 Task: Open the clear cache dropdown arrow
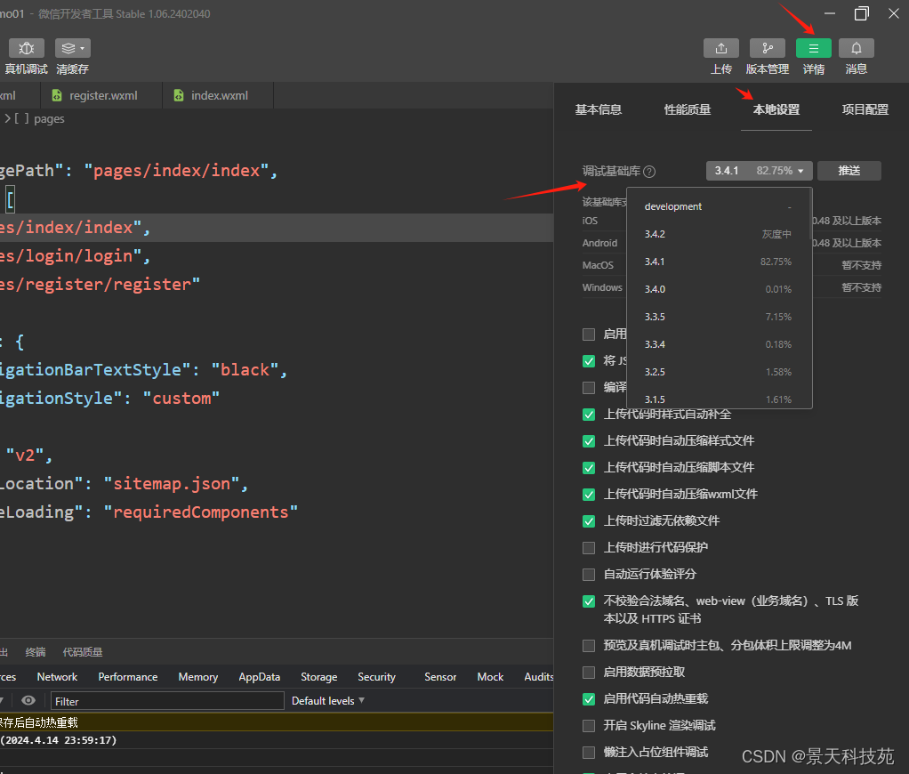[x=83, y=48]
